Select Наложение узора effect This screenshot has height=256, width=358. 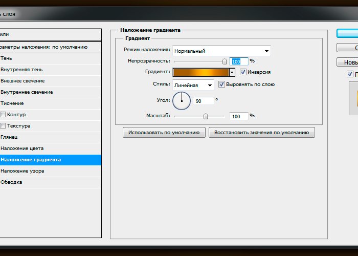coord(22,171)
